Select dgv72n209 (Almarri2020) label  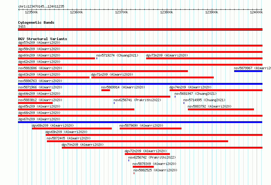(146, 151)
